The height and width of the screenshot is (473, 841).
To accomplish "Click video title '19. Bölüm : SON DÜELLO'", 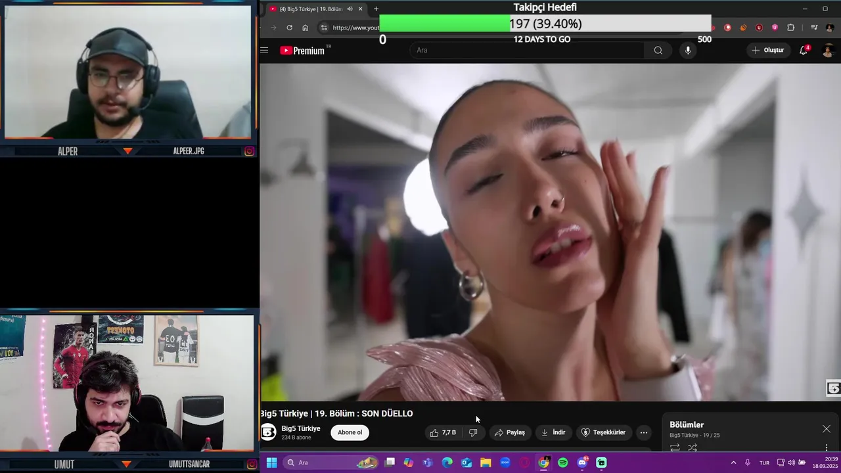I will [x=364, y=413].
